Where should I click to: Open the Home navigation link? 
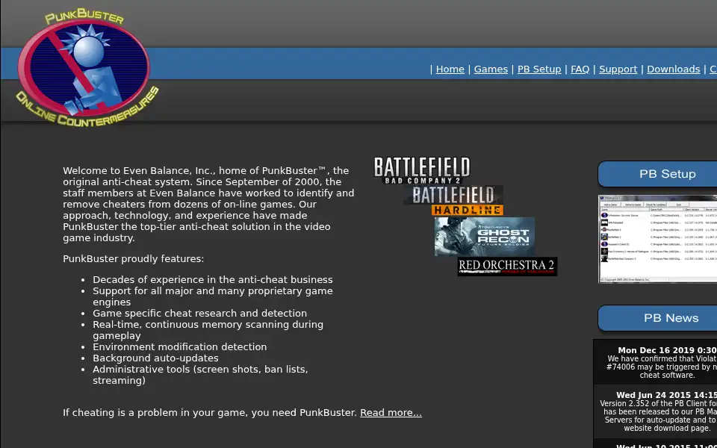(x=450, y=69)
